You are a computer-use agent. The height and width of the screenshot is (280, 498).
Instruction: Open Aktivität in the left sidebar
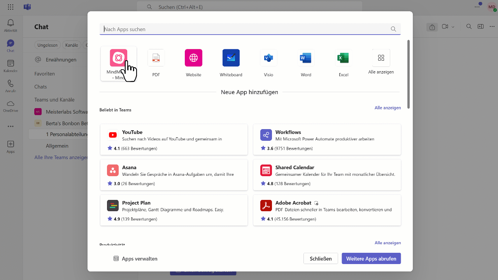pyautogui.click(x=11, y=26)
